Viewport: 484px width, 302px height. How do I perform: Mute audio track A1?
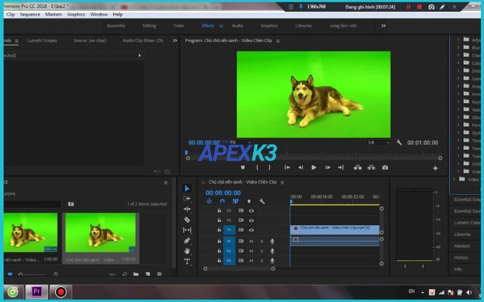(x=251, y=241)
